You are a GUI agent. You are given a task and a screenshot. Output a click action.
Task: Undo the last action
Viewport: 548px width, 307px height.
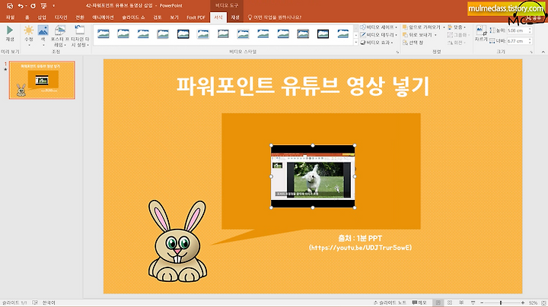21,6
